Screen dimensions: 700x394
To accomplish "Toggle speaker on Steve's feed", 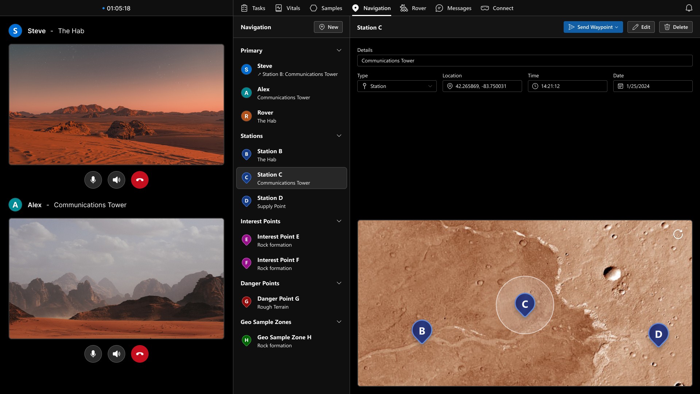I will (116, 180).
